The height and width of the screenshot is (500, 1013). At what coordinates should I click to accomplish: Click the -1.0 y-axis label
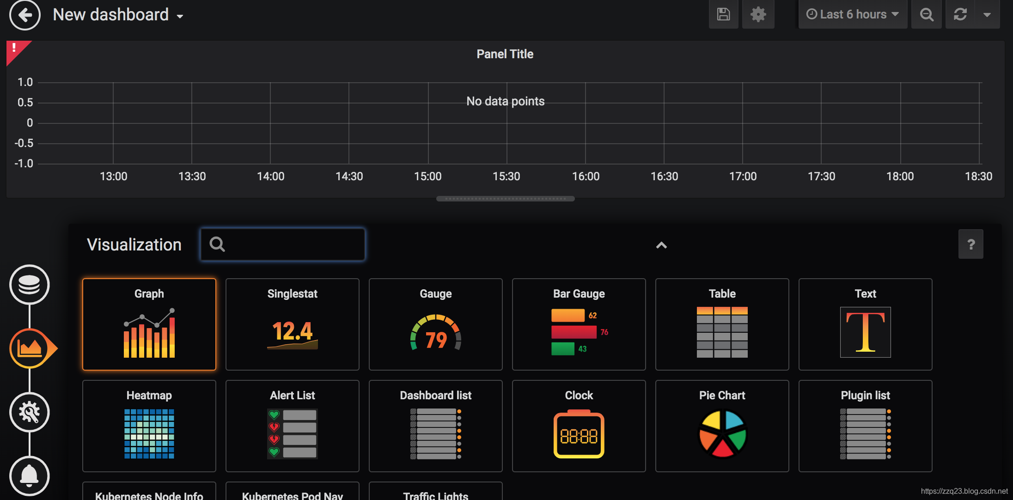pos(24,164)
